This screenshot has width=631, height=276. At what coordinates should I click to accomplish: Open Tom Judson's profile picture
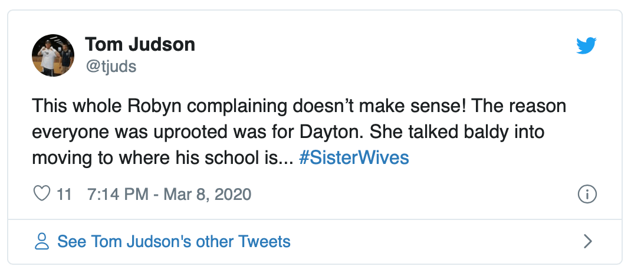tap(53, 55)
